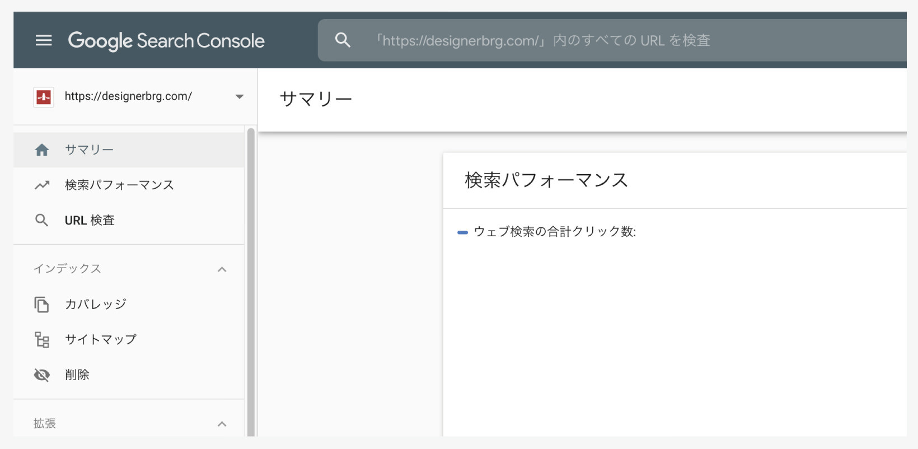Click the Google Search Console logo
918x449 pixels.
(166, 40)
